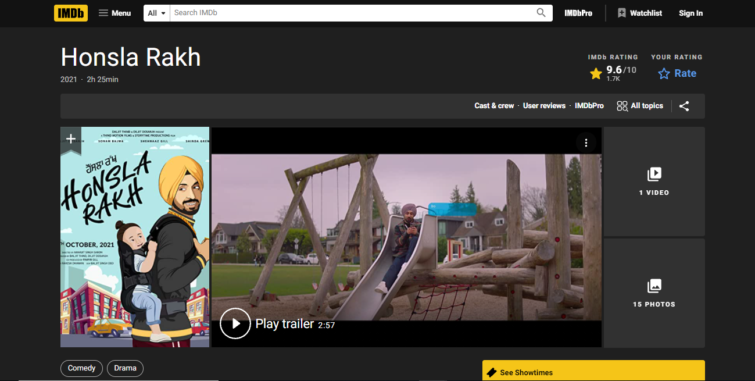Open the hamburger Menu

pyautogui.click(x=114, y=13)
